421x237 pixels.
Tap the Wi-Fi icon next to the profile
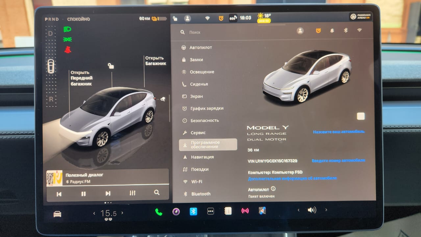[x=208, y=18]
